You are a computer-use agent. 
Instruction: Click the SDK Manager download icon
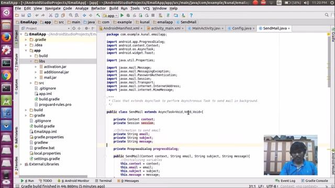[183, 15]
